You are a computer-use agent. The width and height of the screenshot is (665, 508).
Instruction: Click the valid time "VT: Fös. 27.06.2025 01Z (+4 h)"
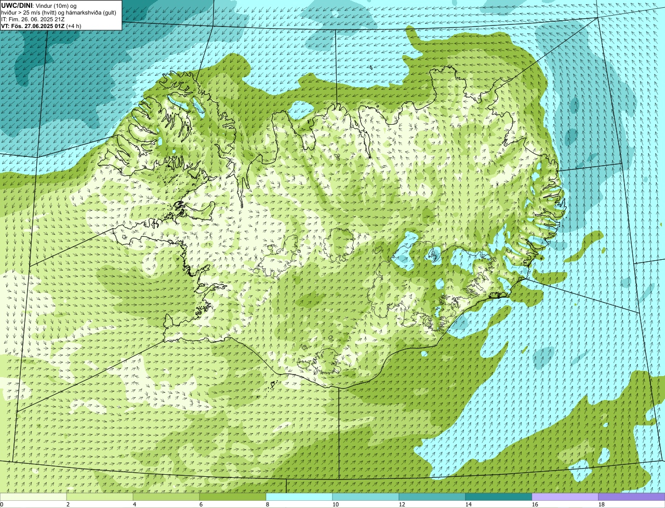coord(41,25)
